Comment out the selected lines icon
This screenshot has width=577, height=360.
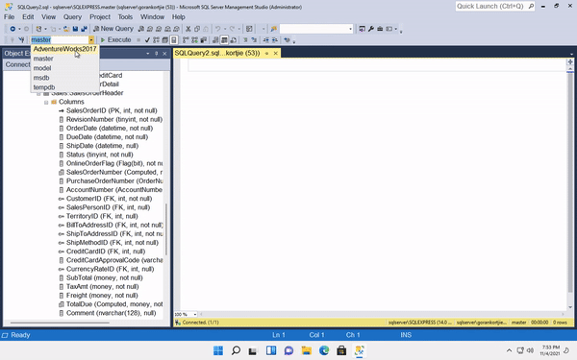(245, 39)
